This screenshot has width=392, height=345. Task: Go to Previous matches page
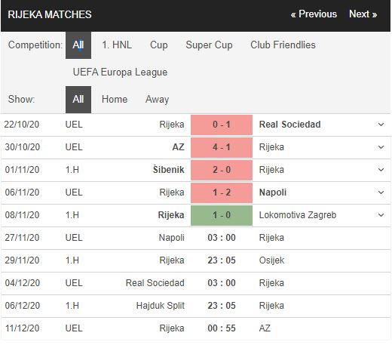[314, 14]
